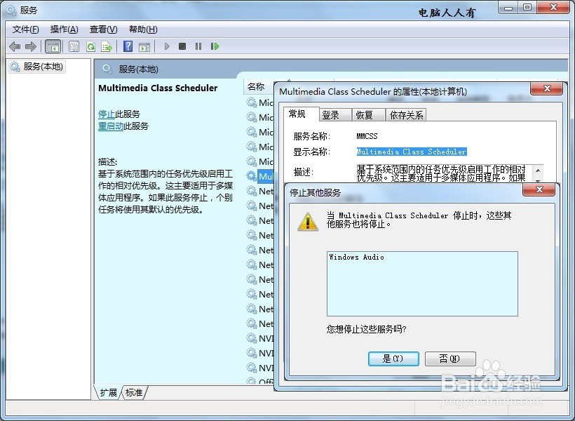
Task: Confirm stopping services with 是(Y)
Action: (x=393, y=359)
